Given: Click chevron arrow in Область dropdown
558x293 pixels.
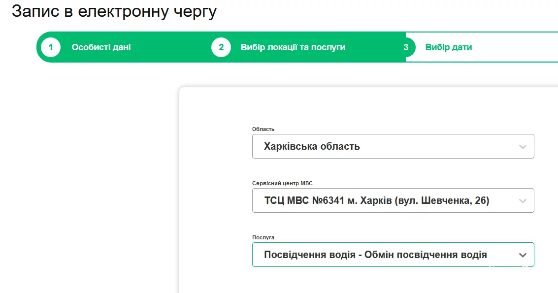Looking at the screenshot, I should pyautogui.click(x=523, y=147).
